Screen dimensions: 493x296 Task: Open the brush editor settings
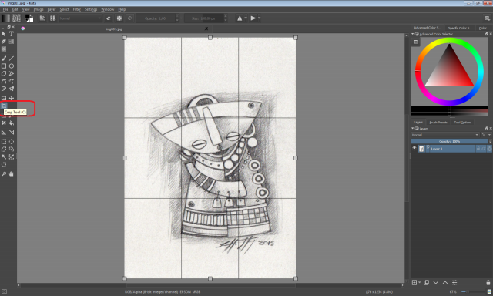tap(42, 18)
